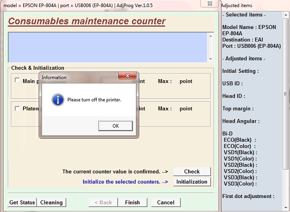Click 'VSD2(Black) :' entry
The width and height of the screenshot is (290, 212).
[240, 165]
